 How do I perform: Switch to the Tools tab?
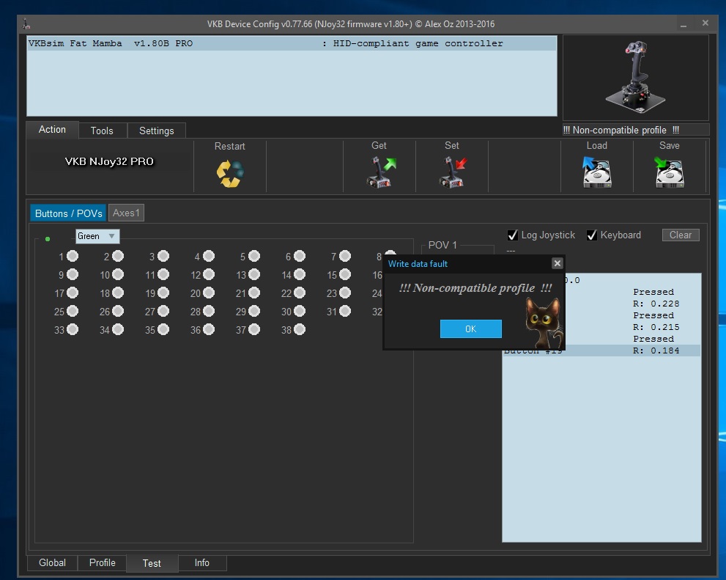click(102, 131)
